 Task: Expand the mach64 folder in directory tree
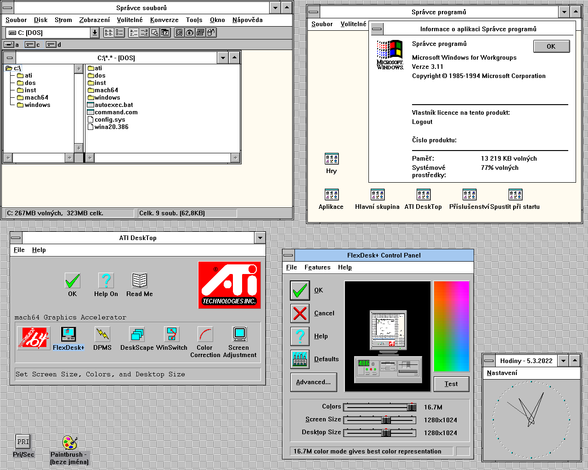[x=36, y=98]
